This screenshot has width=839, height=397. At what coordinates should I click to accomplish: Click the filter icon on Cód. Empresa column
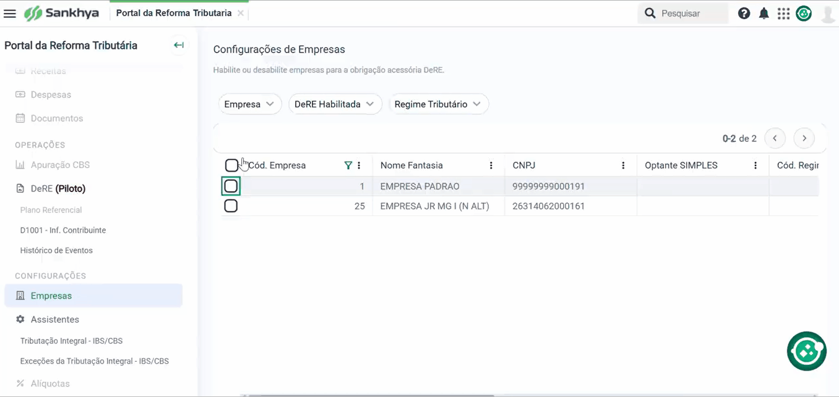pyautogui.click(x=348, y=165)
